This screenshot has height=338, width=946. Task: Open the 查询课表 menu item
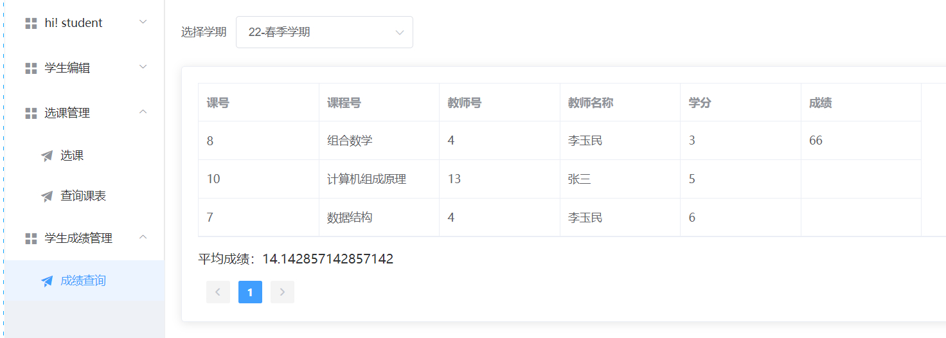pyautogui.click(x=83, y=196)
